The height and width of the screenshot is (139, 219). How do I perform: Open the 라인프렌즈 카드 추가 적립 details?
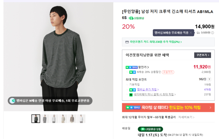156,42
